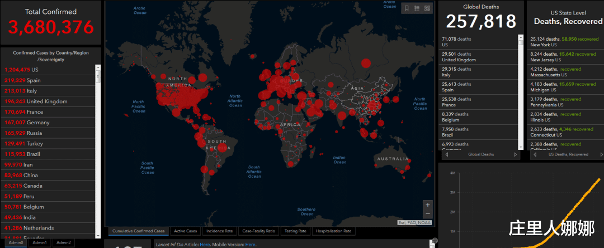Select China in confirmed cases list

pyautogui.click(x=48, y=176)
